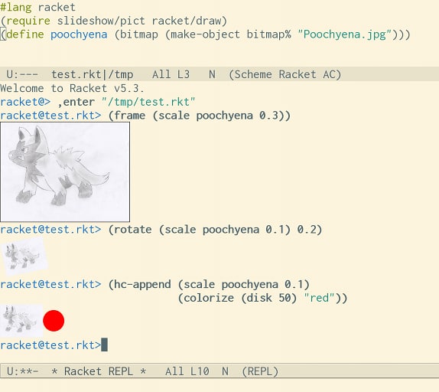The image size is (439, 392).
Task: Click slideshow/pict in the require line
Action: tap(101, 21)
